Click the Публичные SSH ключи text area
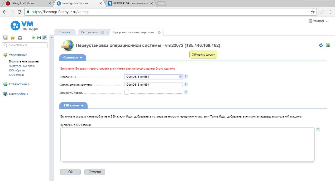This screenshot has width=335, height=181. coord(188,144)
